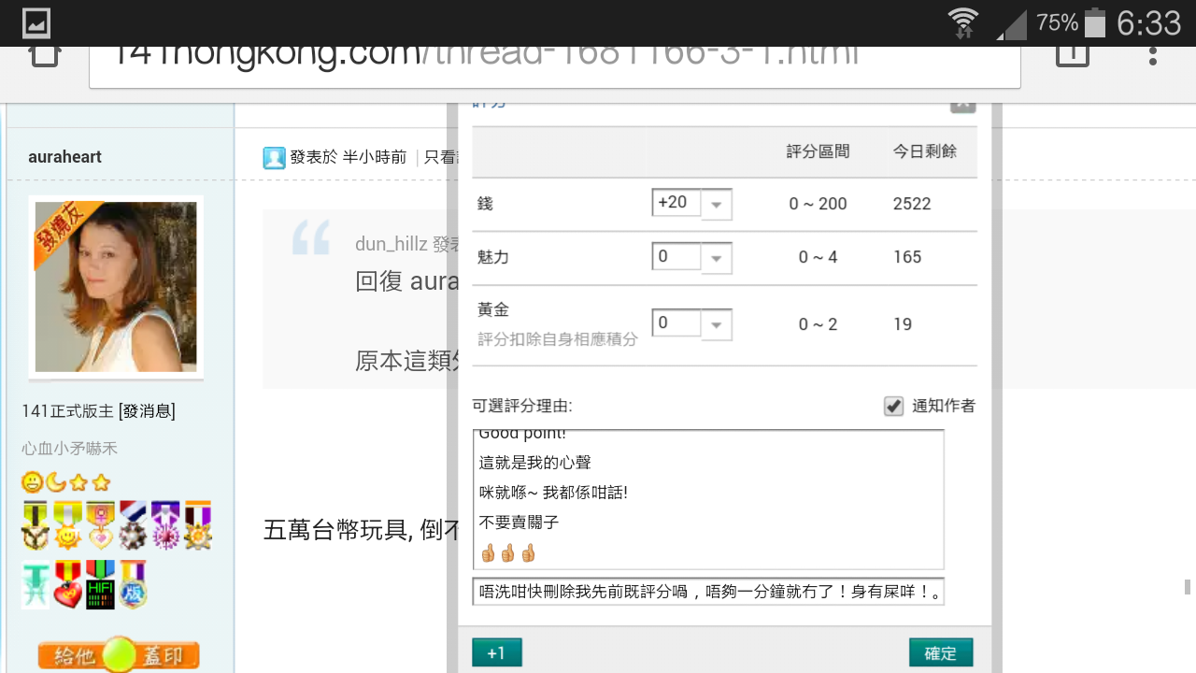Click the 給他蓋印 stamp button

click(x=119, y=654)
